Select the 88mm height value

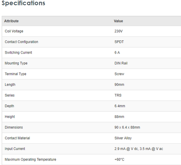pos(119,117)
